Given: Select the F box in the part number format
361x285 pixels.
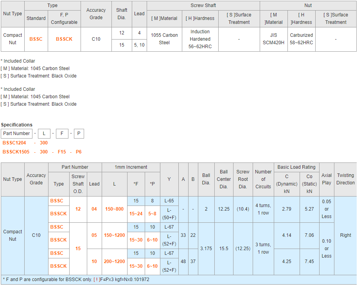Looking at the screenshot, I should click(x=62, y=133).
